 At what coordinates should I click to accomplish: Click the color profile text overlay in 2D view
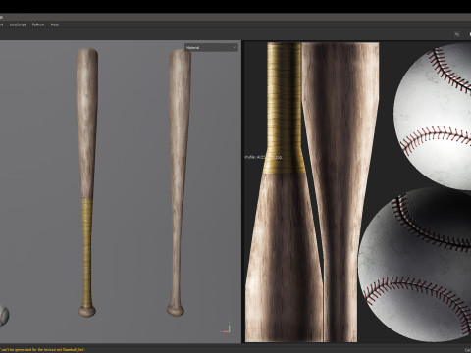[263, 157]
